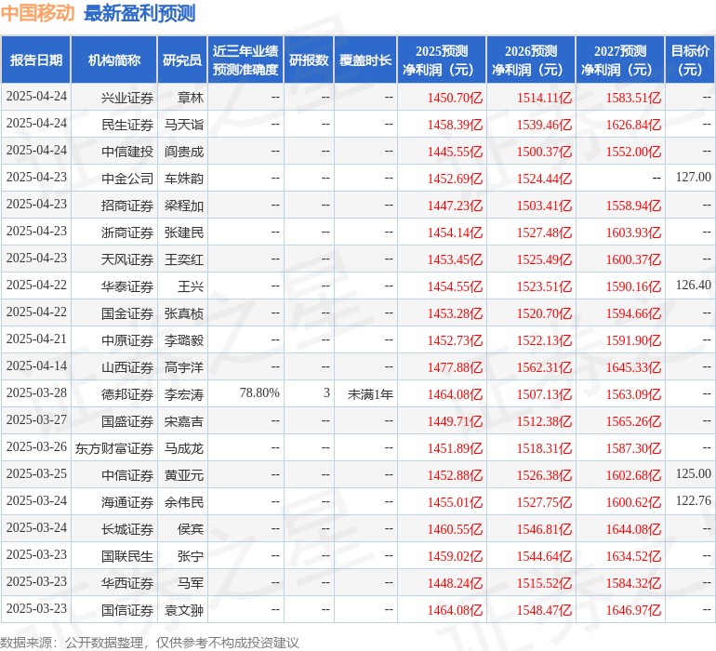The width and height of the screenshot is (716, 651).
Task: Select the 研究员 column header
Action: [x=182, y=60]
